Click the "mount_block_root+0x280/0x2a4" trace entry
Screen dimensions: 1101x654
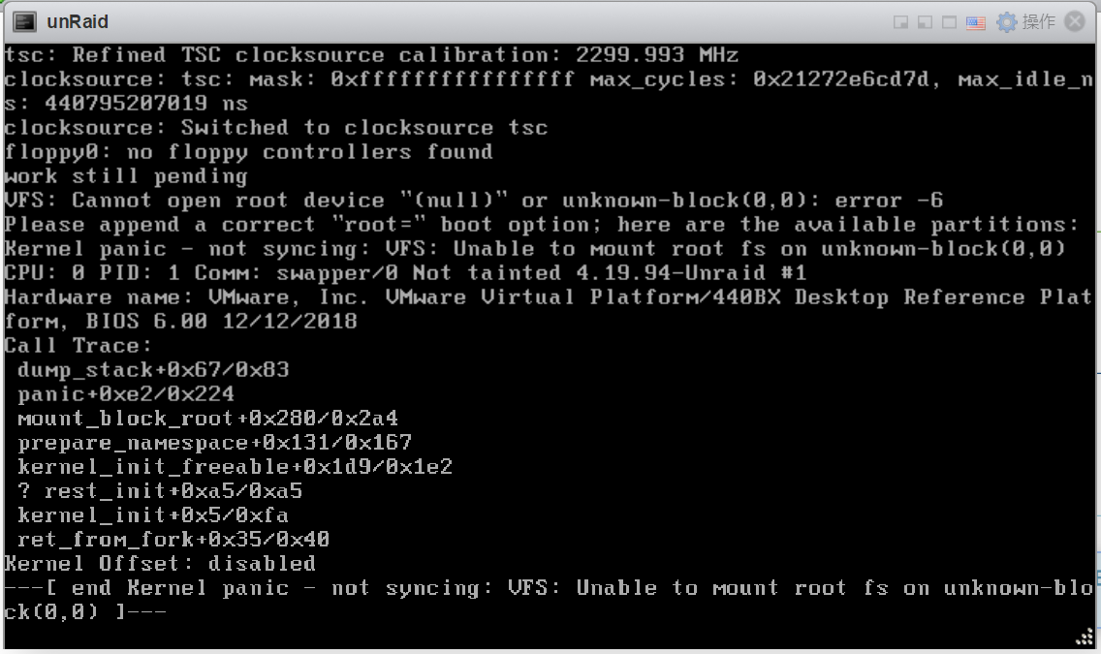(207, 419)
